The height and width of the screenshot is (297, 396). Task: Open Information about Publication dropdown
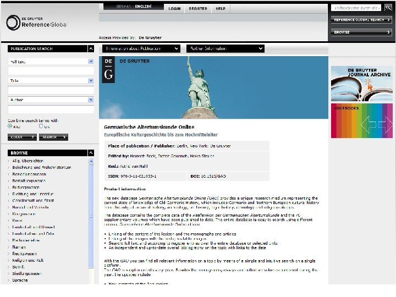coord(141,48)
